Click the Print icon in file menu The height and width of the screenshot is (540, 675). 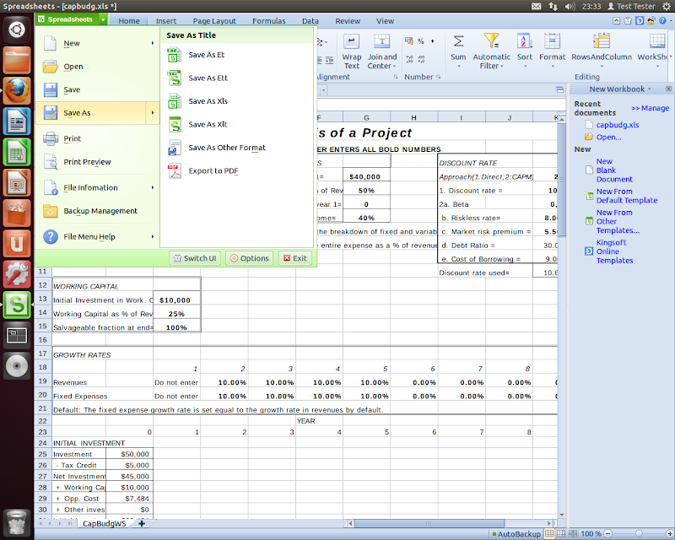[50, 138]
